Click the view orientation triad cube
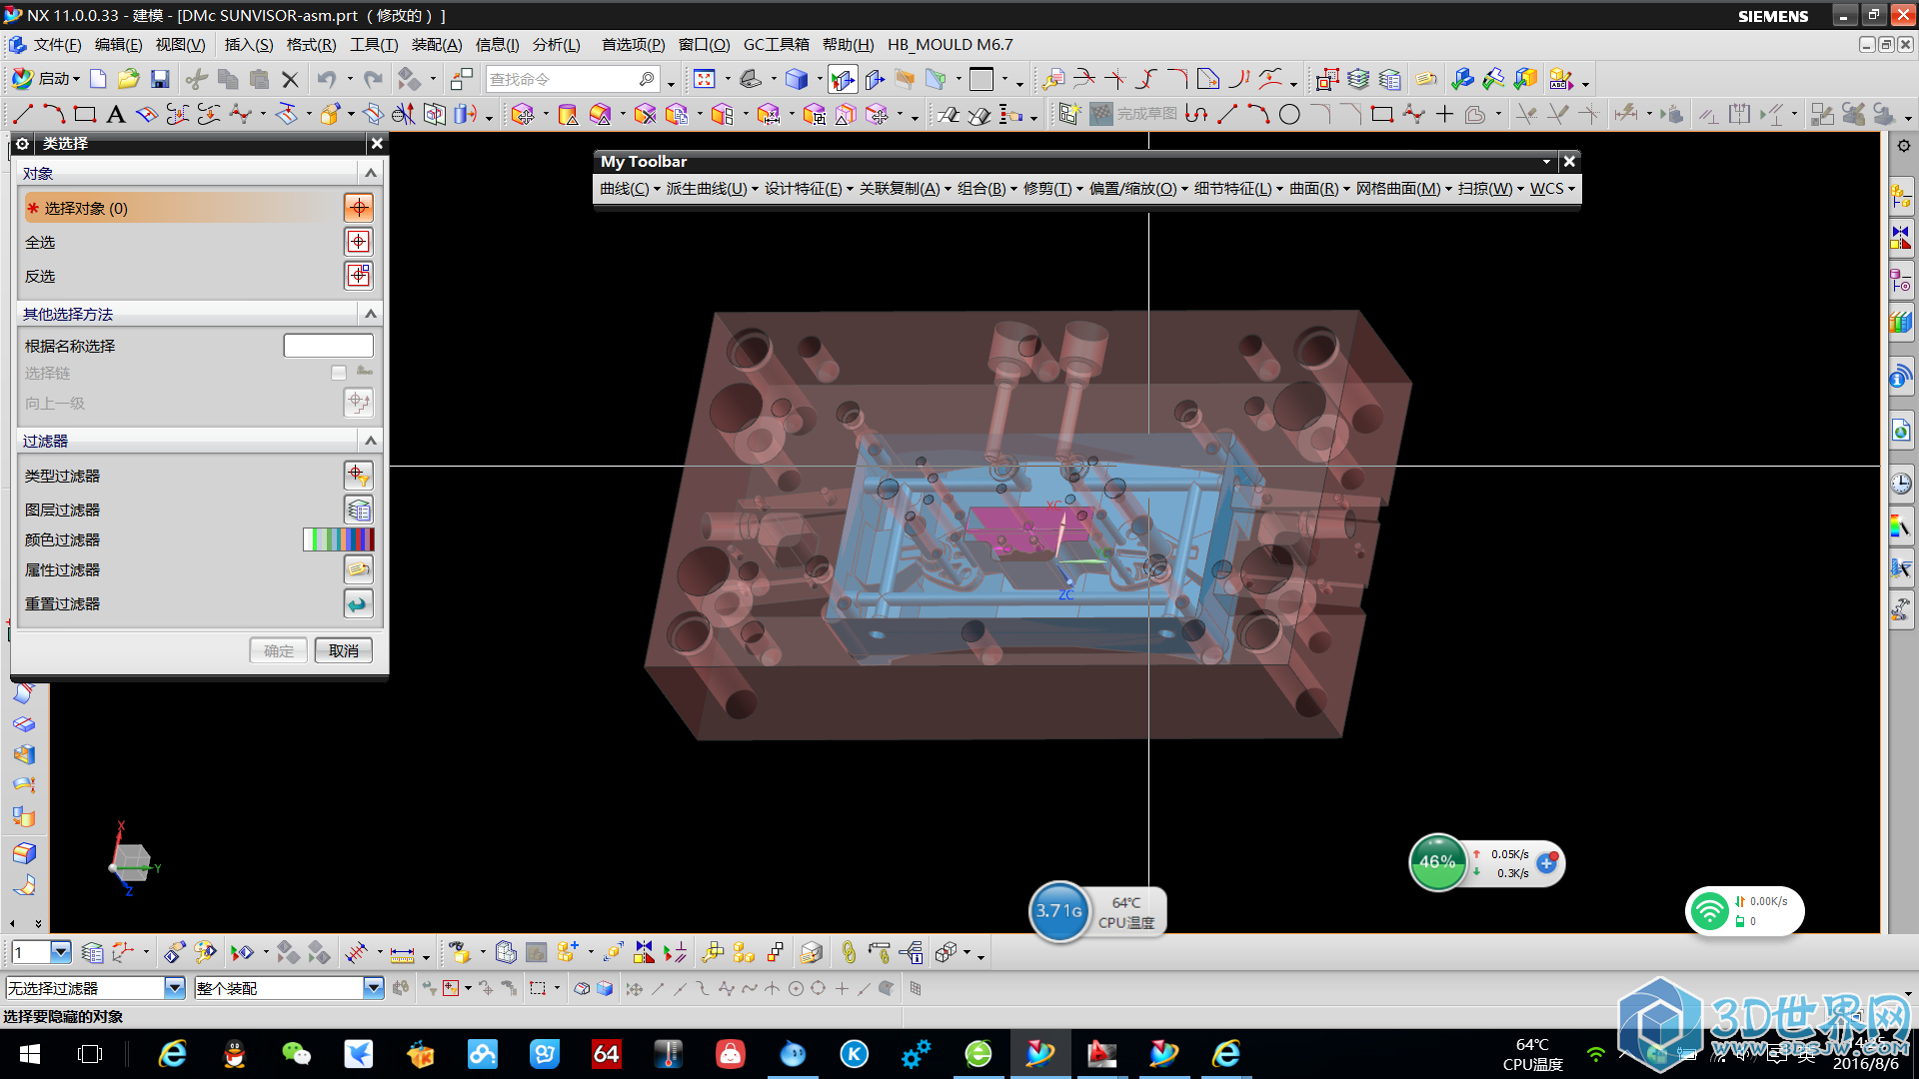This screenshot has height=1079, width=1919. (132, 860)
